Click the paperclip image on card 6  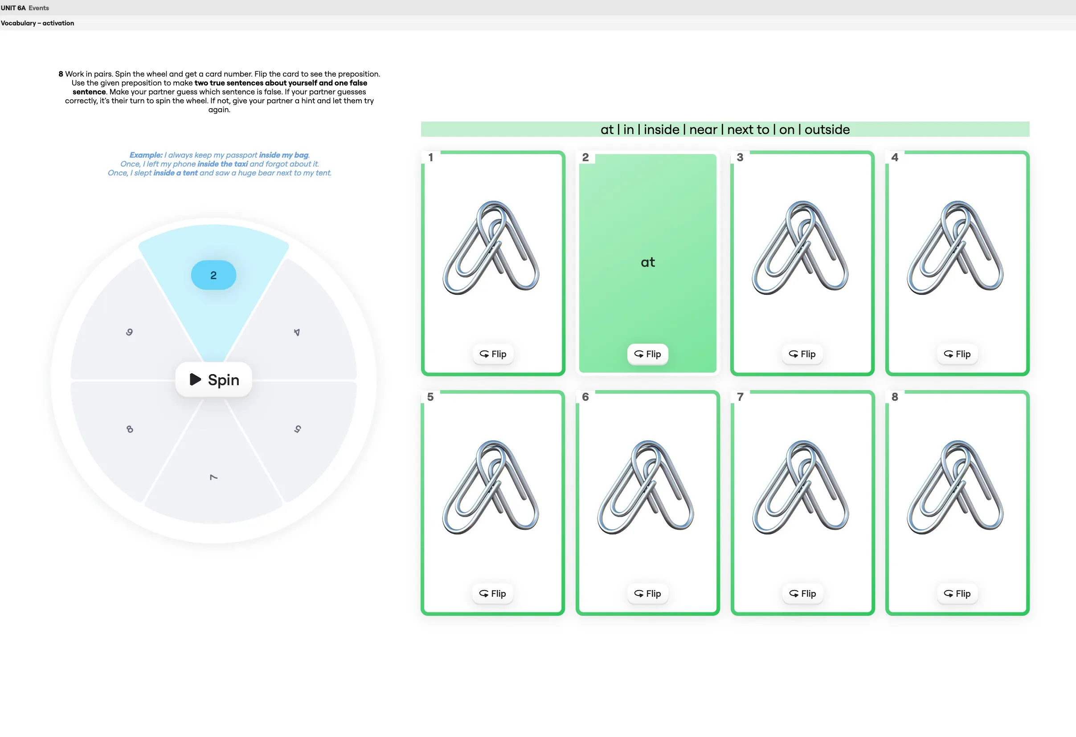pyautogui.click(x=646, y=487)
